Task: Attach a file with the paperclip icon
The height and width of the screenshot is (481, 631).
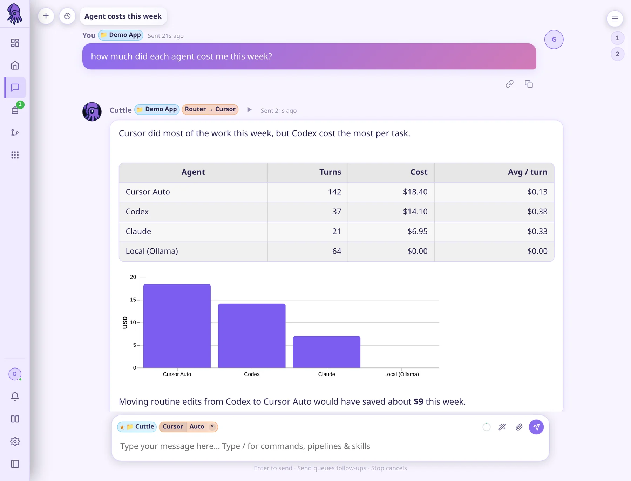Action: [519, 427]
